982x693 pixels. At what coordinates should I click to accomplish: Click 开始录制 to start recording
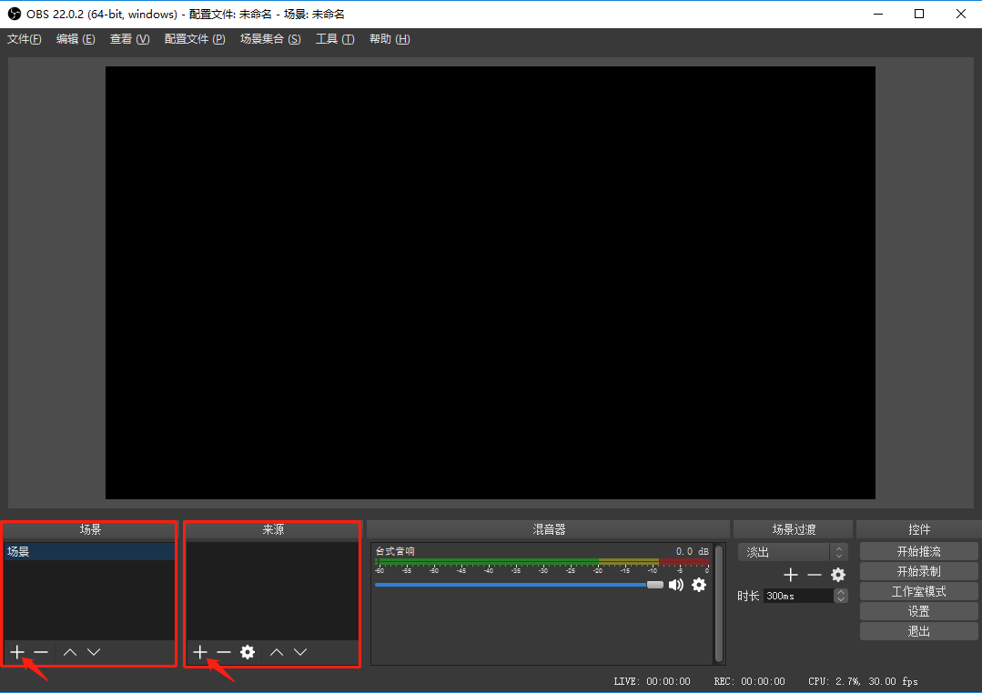point(918,571)
